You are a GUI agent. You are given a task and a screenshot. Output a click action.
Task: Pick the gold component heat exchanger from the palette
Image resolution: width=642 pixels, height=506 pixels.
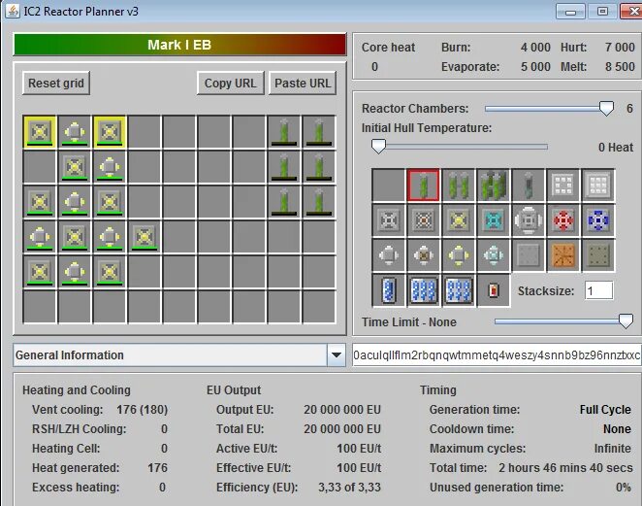tap(459, 255)
